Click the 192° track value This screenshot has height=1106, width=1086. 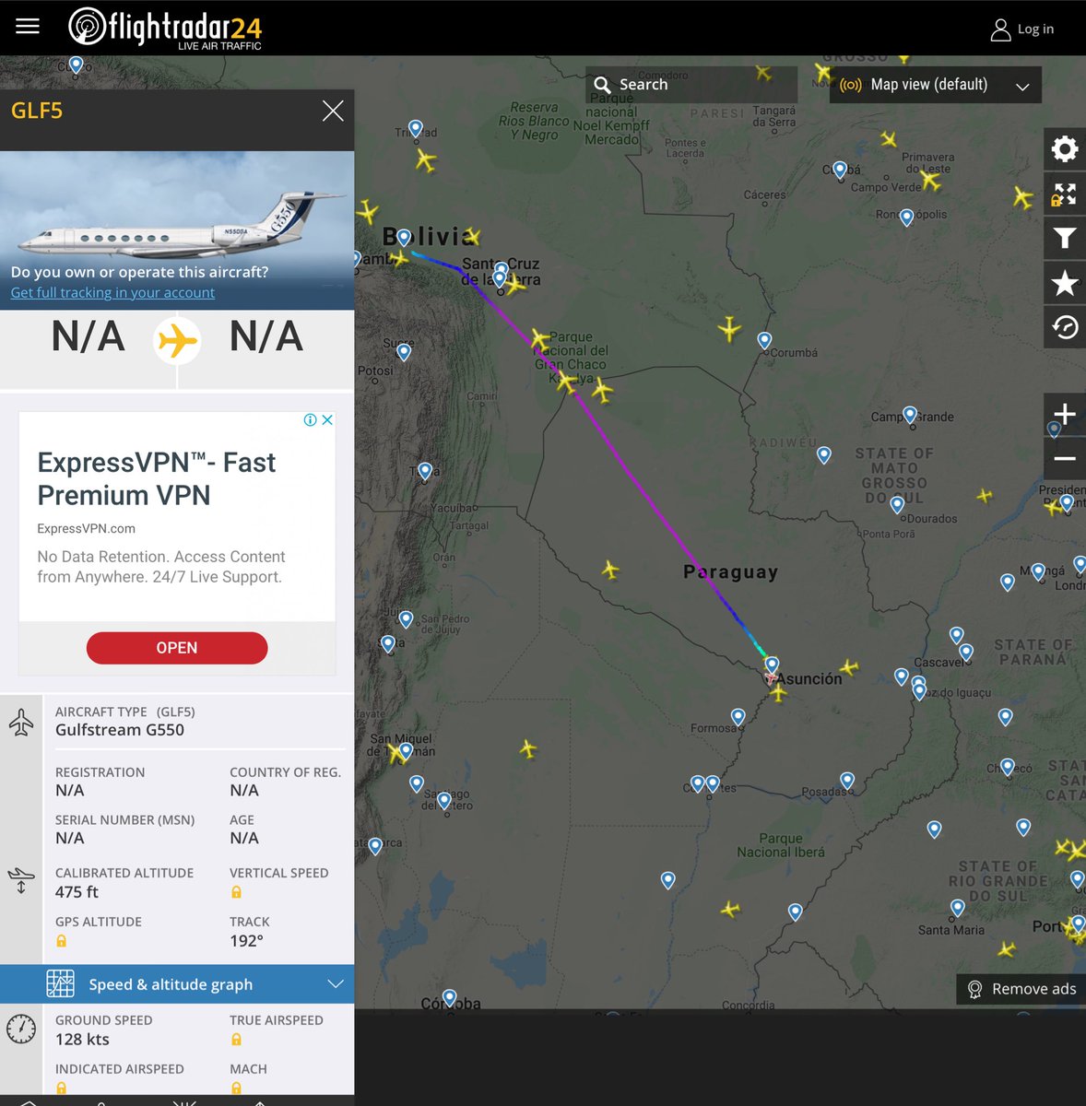tap(246, 941)
